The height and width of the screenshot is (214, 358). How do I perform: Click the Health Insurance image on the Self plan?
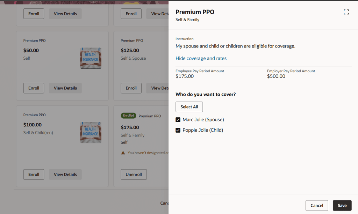click(x=91, y=58)
